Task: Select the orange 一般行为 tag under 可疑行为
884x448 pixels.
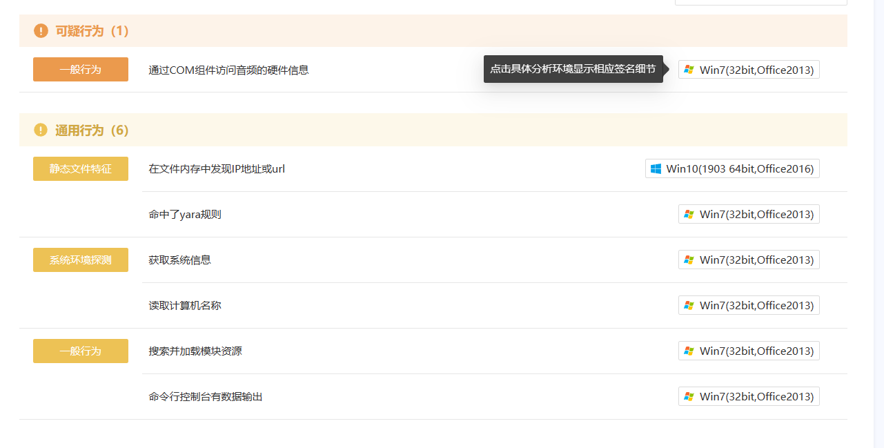Action: coord(81,70)
